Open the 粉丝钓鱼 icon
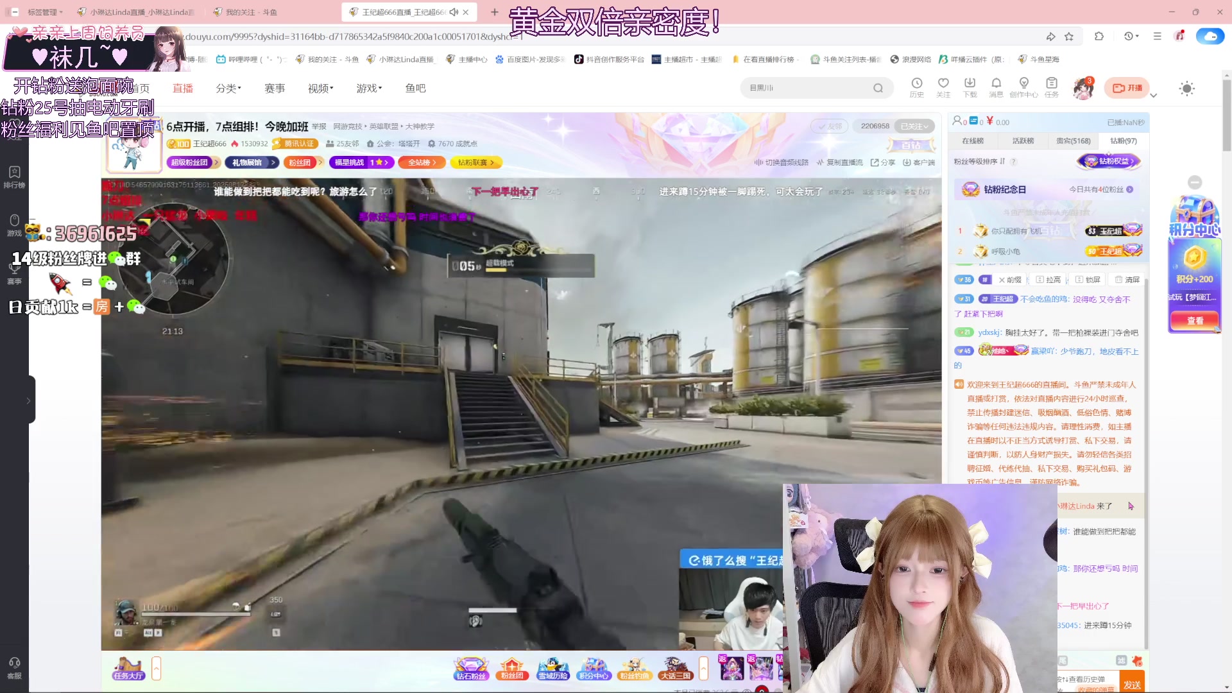Viewport: 1232px width, 693px height. click(635, 668)
